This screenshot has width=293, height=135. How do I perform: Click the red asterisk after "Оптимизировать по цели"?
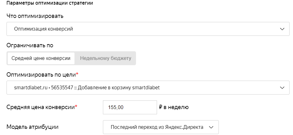click(77, 74)
